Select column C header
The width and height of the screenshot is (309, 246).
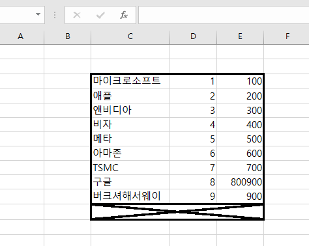[x=130, y=36]
